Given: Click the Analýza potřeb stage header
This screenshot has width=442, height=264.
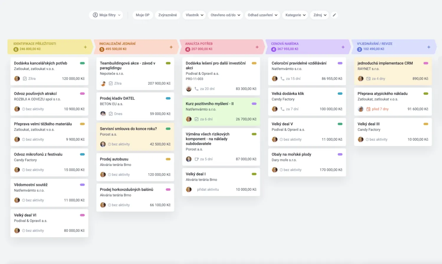Looking at the screenshot, I should pyautogui.click(x=199, y=44).
